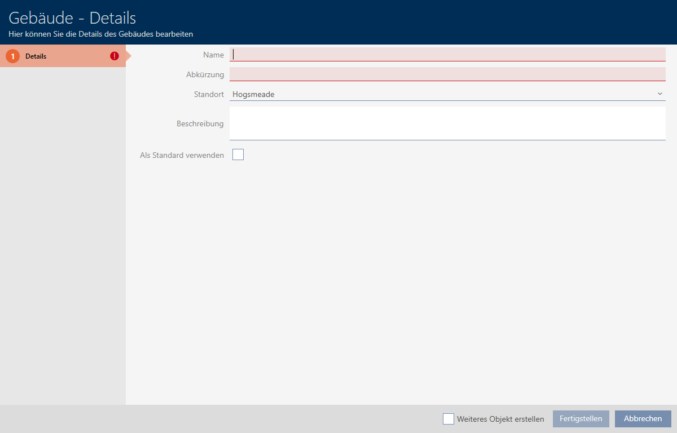Click into the Name input field
The height and width of the screenshot is (433, 677).
447,55
